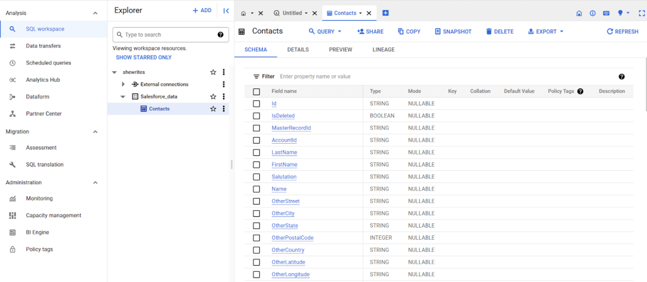This screenshot has height=282, width=647.
Task: Click the schema filter help icon
Action: point(622,77)
